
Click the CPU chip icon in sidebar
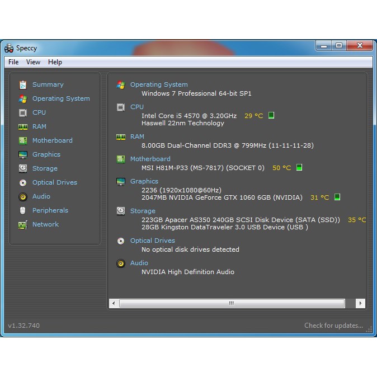23,113
